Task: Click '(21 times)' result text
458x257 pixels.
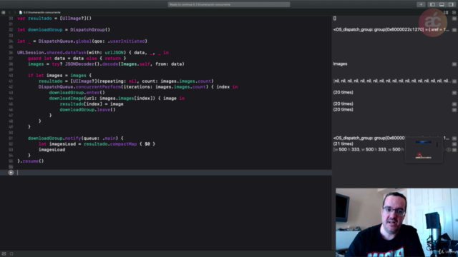Action: coord(343,144)
